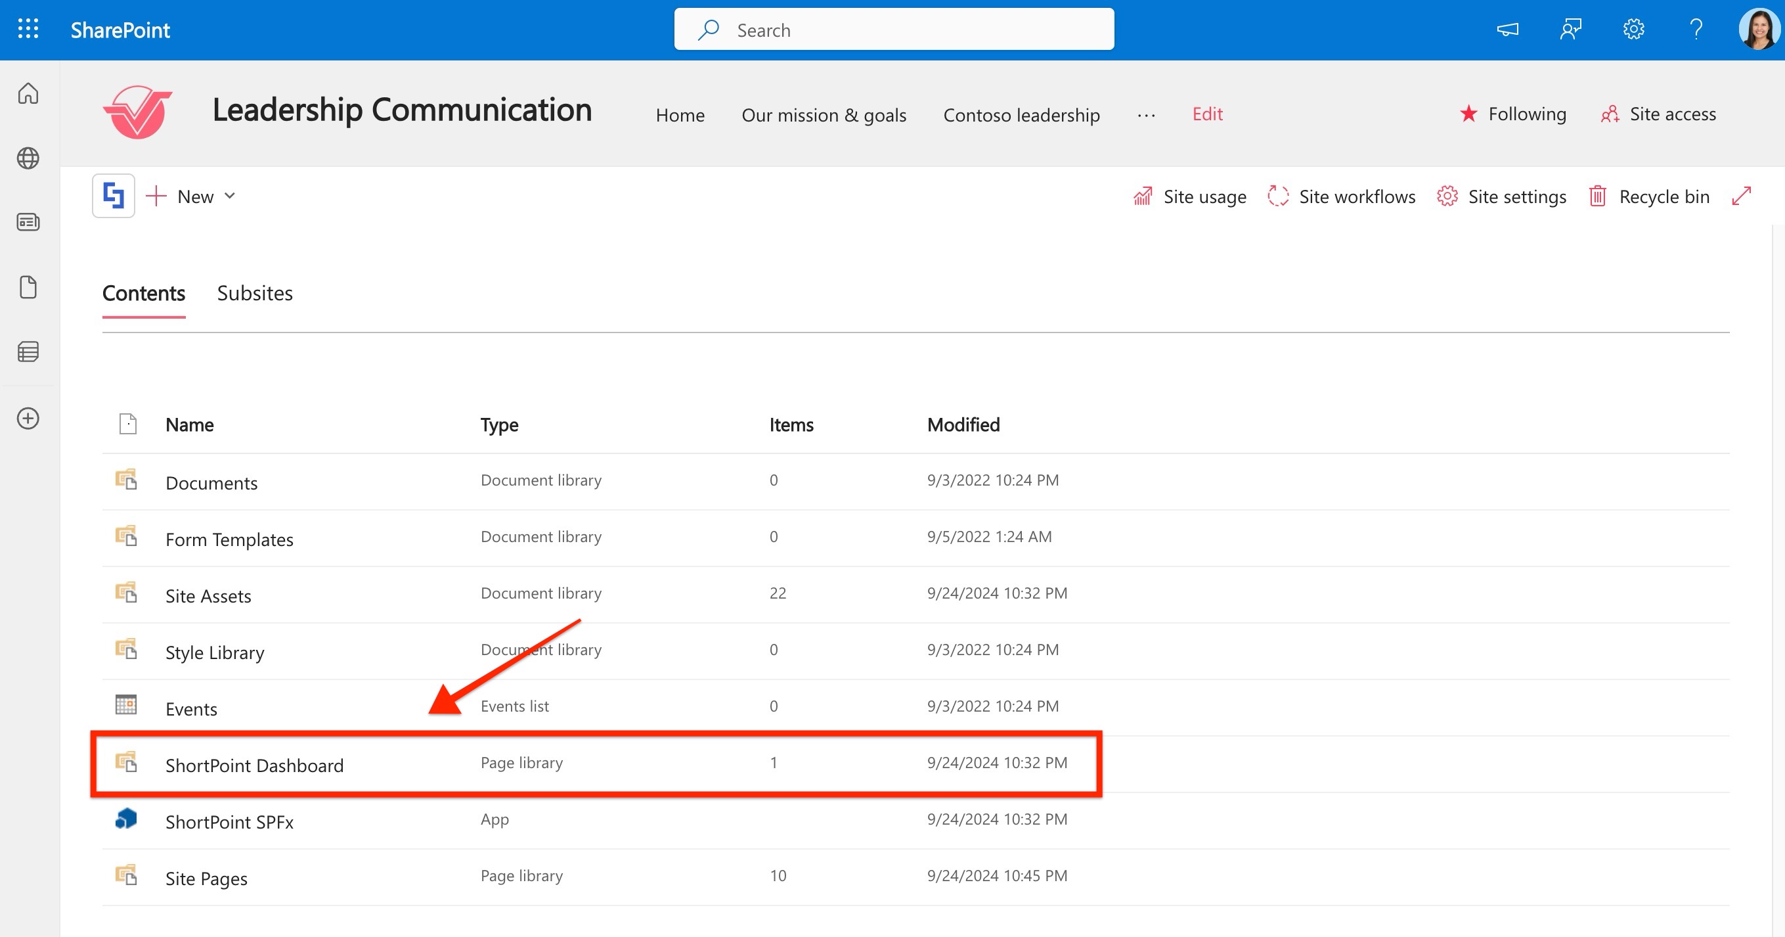
Task: Switch to the Subsites tab
Action: point(255,293)
